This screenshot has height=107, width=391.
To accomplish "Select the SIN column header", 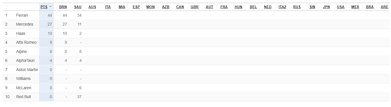I will (312, 7).
